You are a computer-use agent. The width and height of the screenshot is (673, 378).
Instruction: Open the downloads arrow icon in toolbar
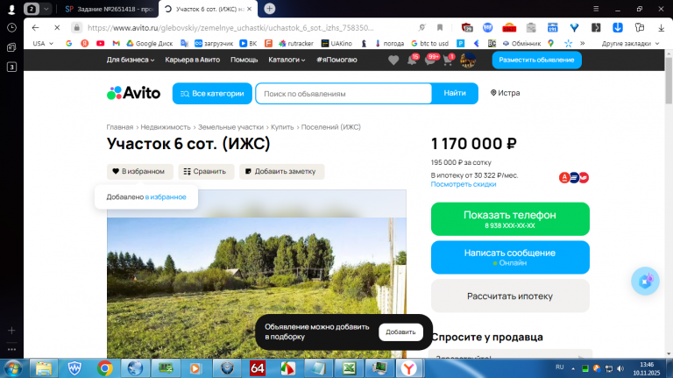661,27
